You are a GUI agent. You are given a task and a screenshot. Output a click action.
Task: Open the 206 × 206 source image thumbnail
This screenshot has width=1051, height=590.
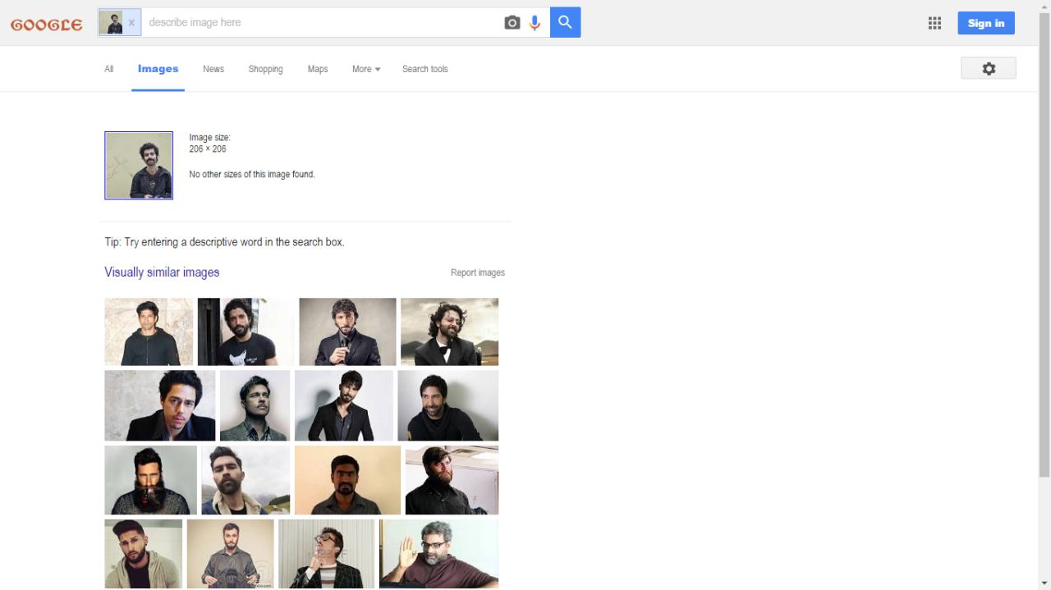139,165
